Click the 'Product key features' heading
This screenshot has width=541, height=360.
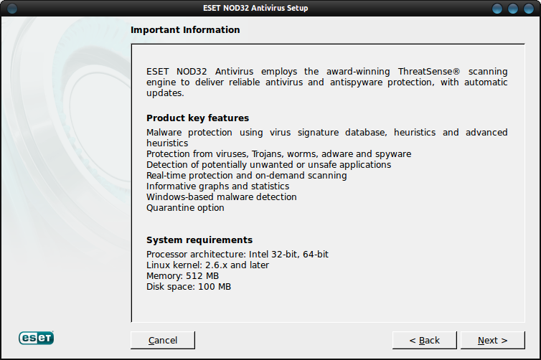(198, 118)
